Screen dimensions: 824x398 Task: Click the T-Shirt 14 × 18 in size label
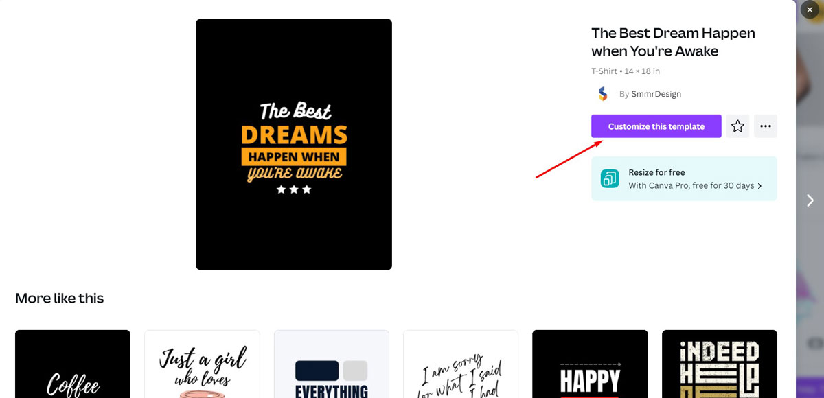click(626, 71)
